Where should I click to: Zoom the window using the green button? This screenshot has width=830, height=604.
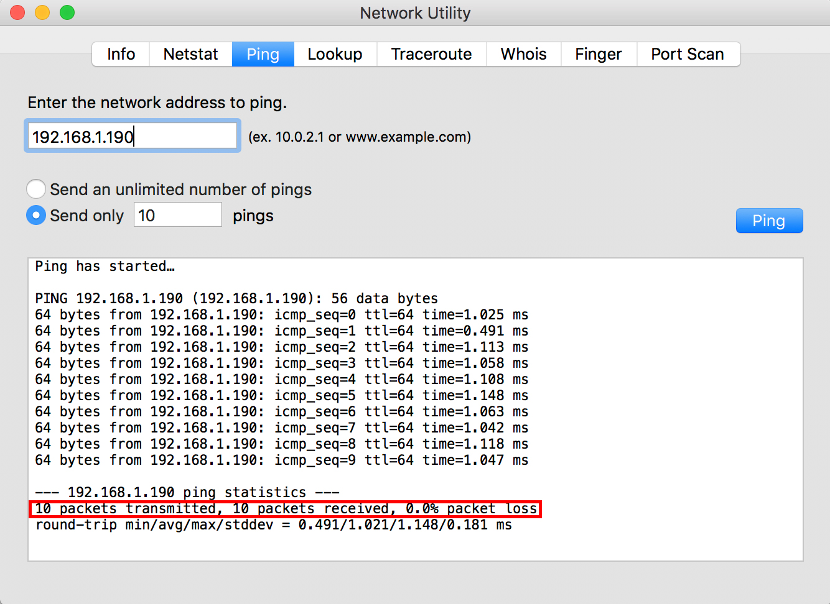[67, 12]
